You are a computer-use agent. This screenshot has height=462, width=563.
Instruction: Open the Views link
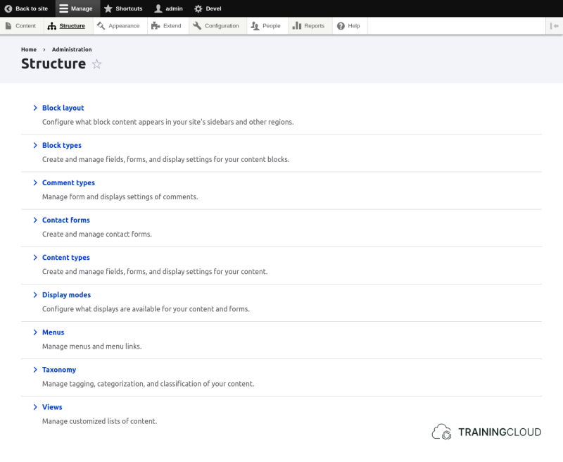tap(52, 406)
